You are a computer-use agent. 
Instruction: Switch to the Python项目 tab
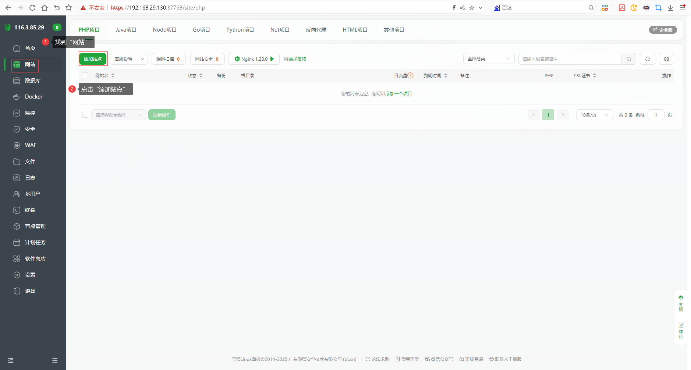tap(240, 30)
